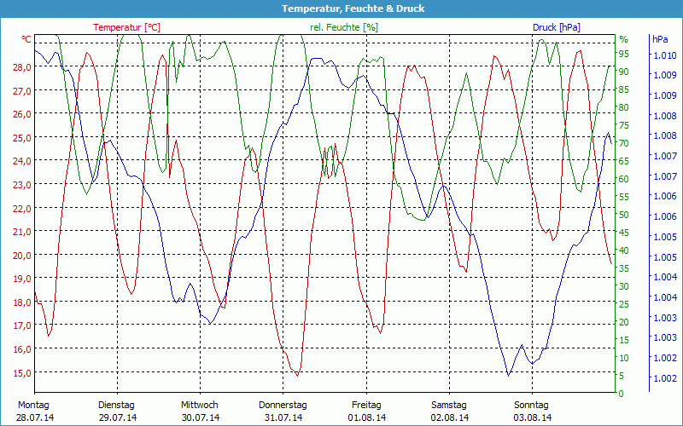Image resolution: width=683 pixels, height=426 pixels.
Task: Click the 18,0 temperature axis value
Action: [x=22, y=302]
